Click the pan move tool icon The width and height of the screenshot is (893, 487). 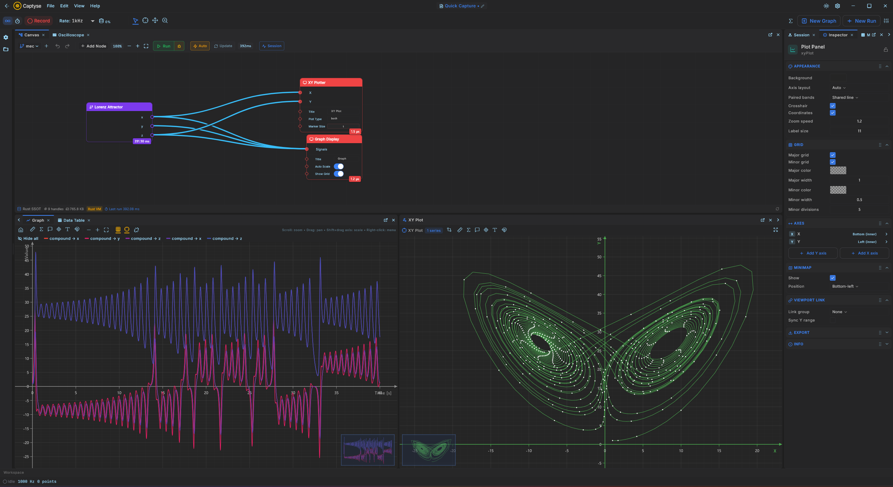(155, 21)
